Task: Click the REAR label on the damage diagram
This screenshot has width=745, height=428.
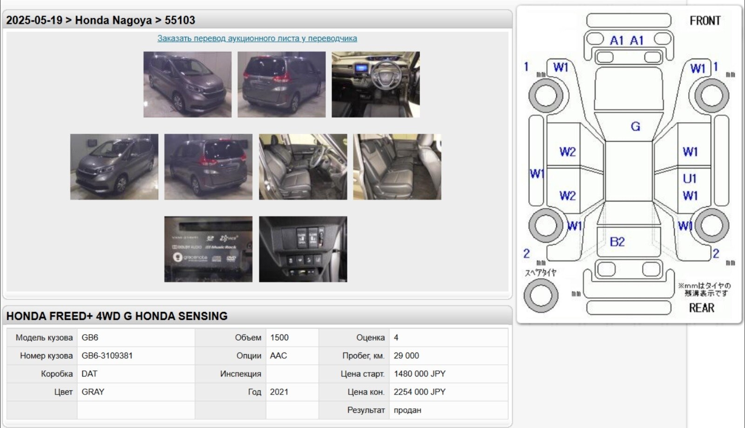Action: click(x=701, y=308)
